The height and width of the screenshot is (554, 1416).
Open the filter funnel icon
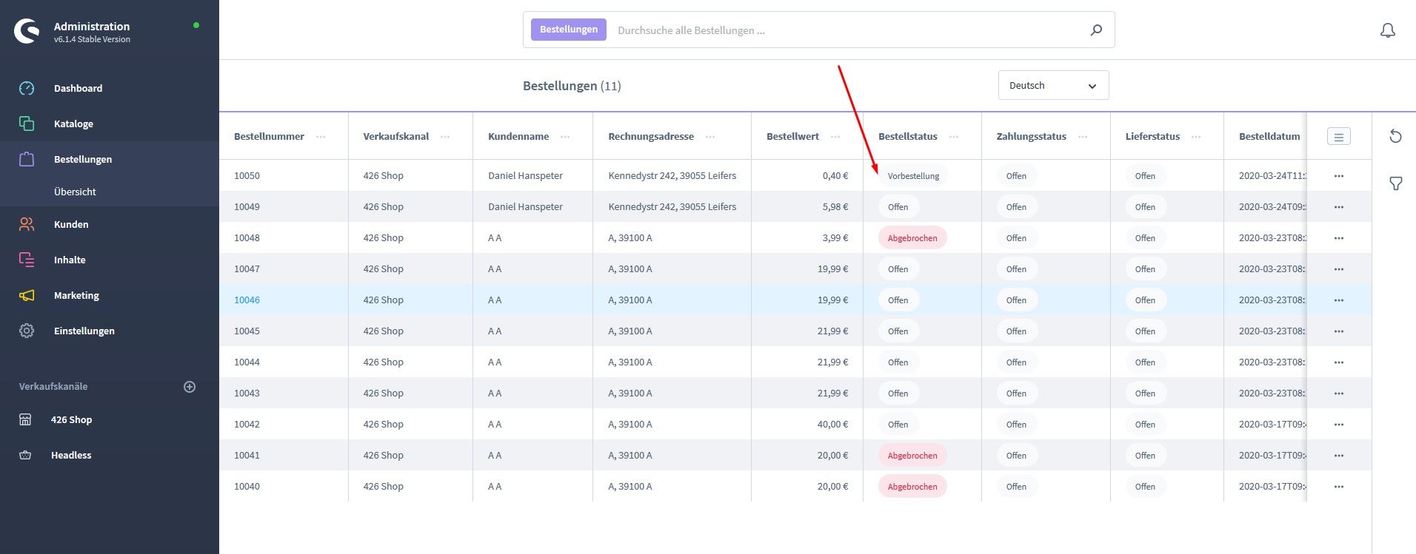coord(1395,183)
